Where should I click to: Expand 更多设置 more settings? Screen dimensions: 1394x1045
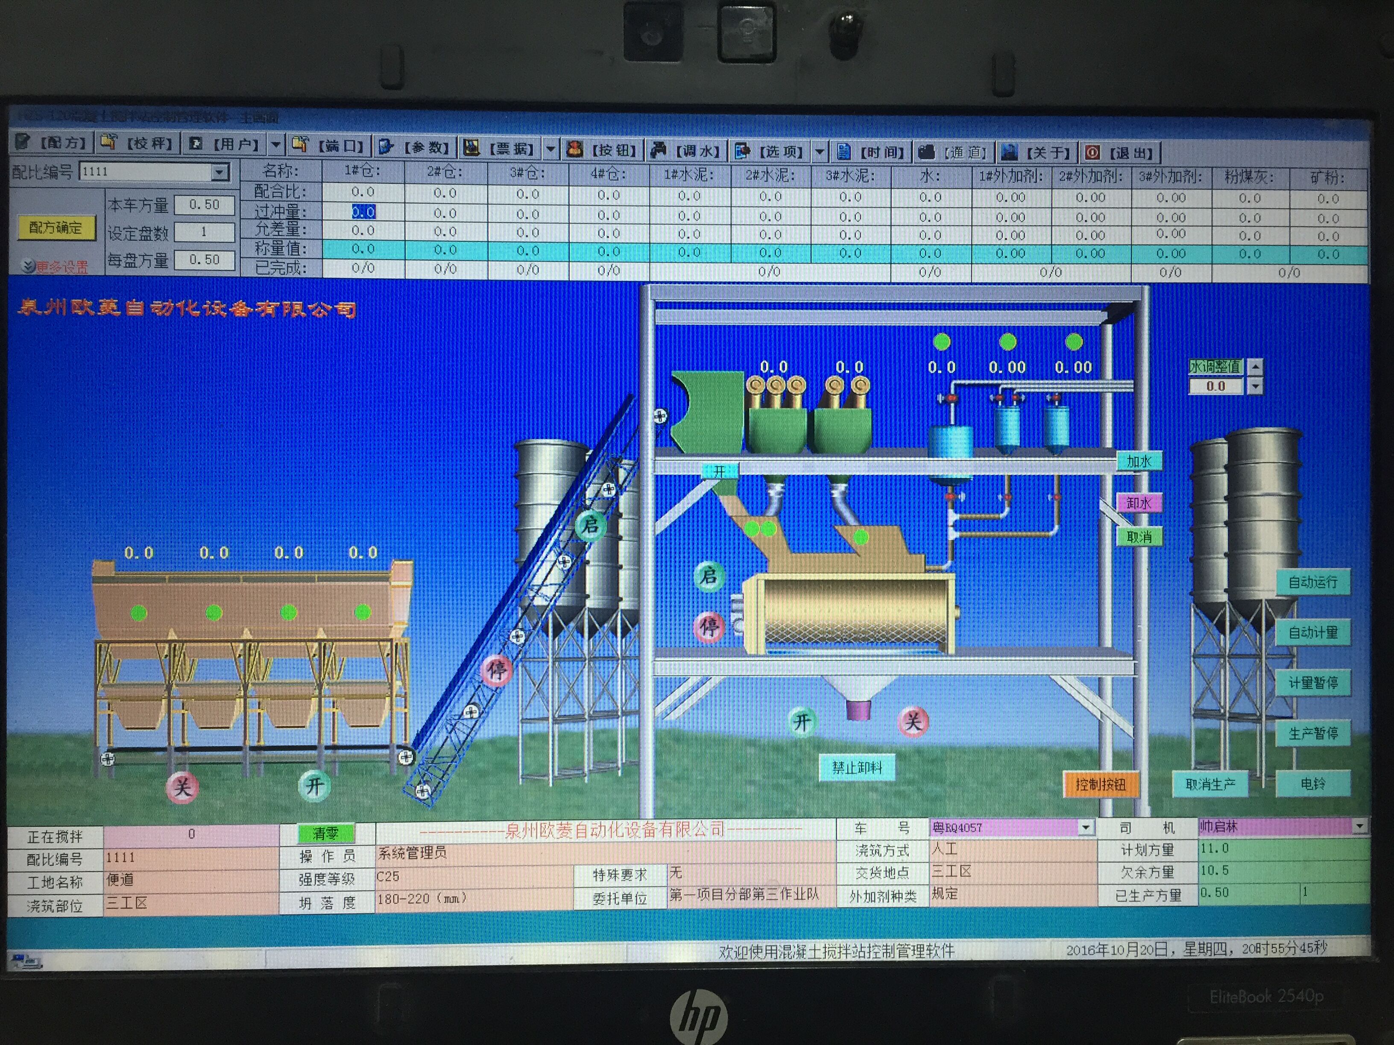coord(55,267)
